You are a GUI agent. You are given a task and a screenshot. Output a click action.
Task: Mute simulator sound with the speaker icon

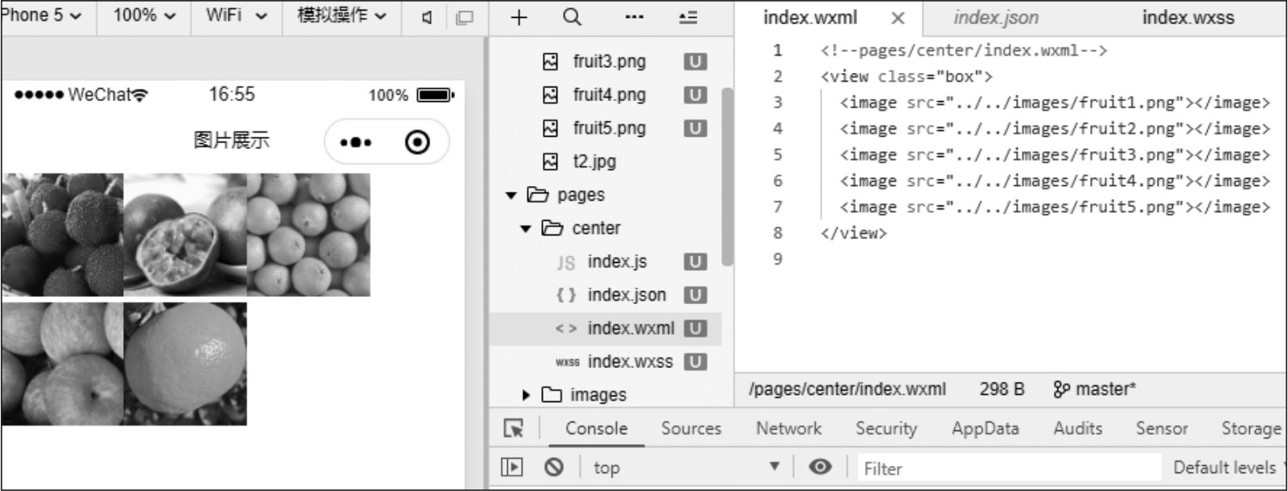[427, 18]
